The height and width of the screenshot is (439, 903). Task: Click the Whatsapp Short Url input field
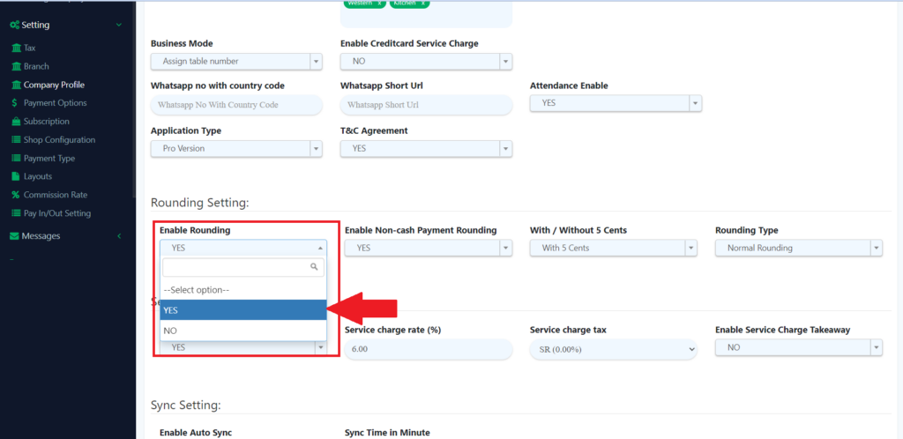point(426,105)
